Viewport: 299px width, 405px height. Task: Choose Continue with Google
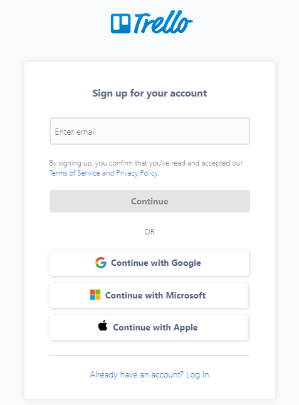click(x=149, y=263)
